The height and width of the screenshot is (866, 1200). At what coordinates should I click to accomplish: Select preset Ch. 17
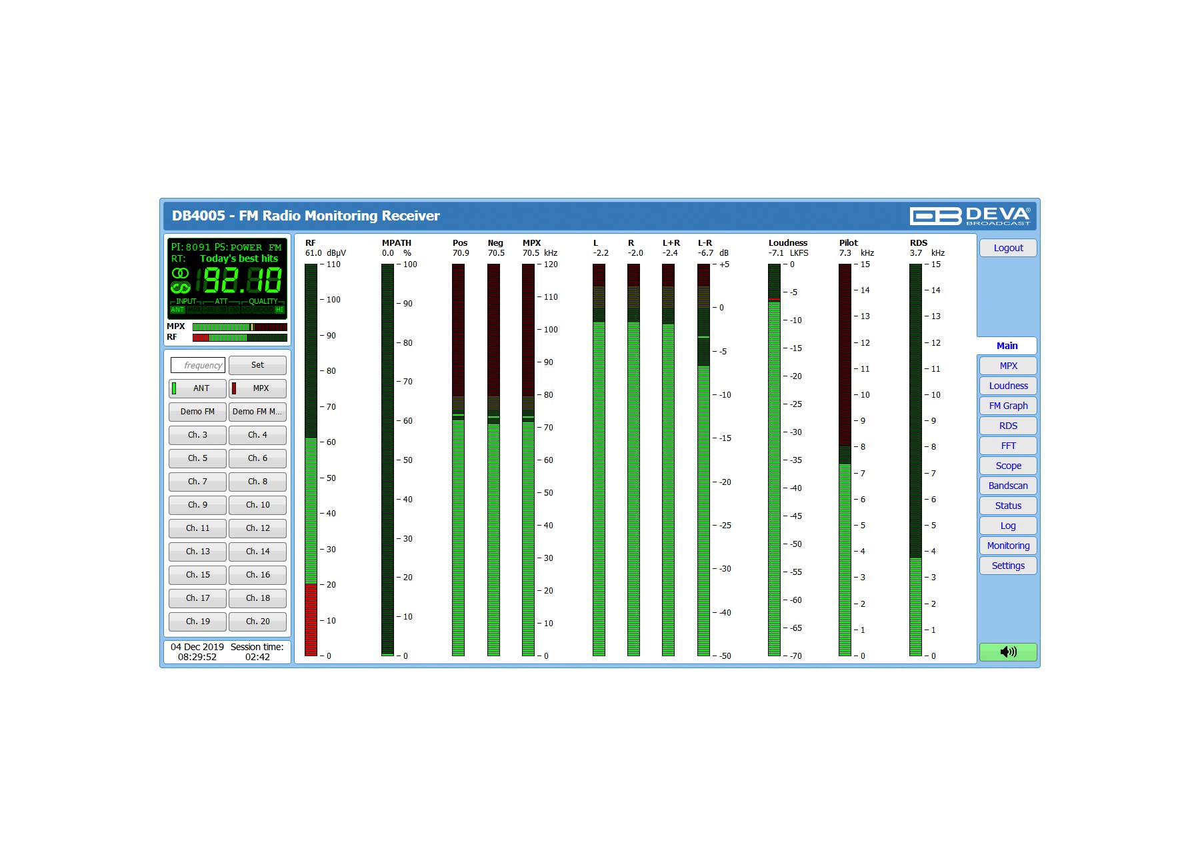click(197, 598)
